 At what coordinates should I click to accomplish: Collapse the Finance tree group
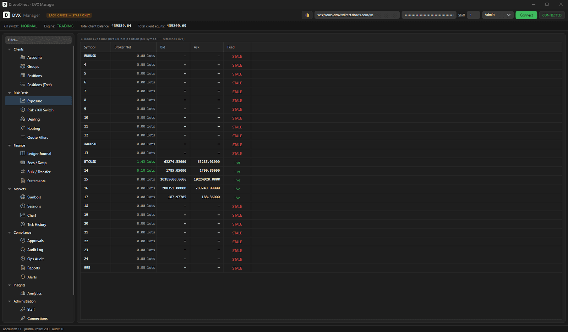click(x=10, y=145)
